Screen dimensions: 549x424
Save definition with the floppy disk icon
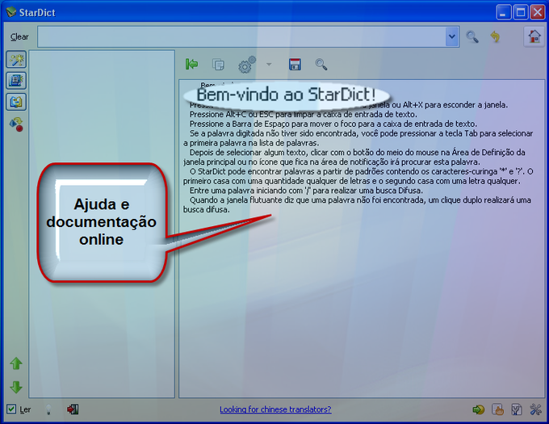(295, 65)
